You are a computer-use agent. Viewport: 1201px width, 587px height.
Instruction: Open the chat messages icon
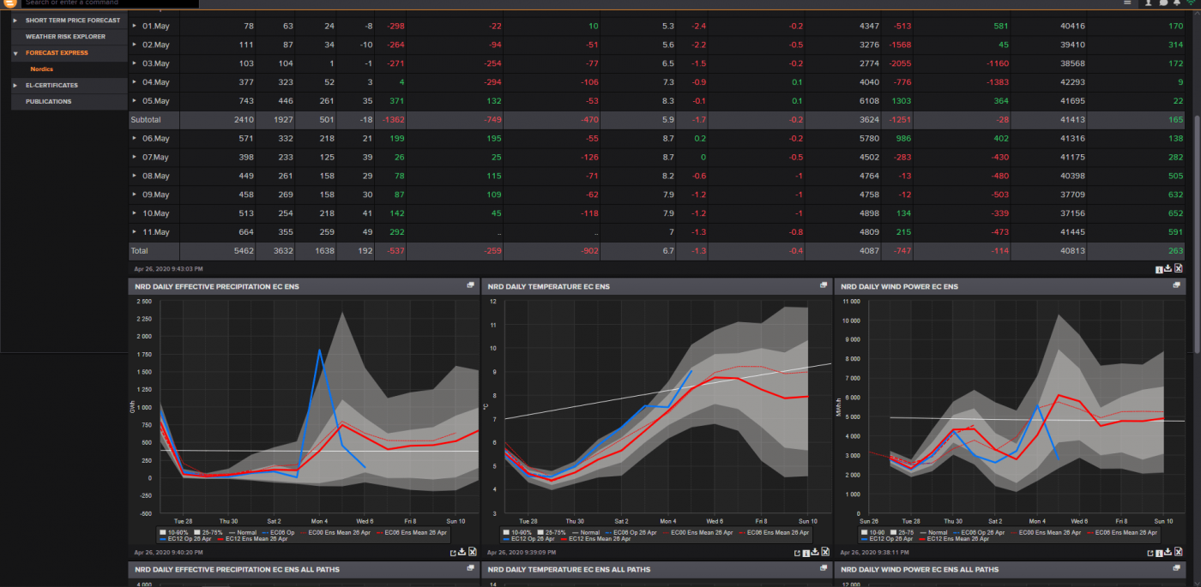click(1162, 3)
